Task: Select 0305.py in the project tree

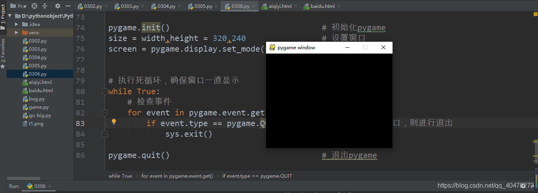Action: tap(34, 66)
